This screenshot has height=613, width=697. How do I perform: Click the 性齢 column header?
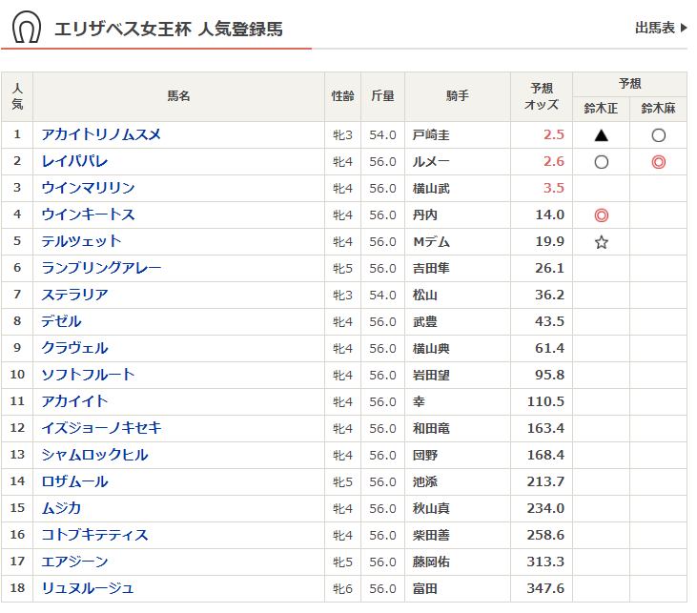pyautogui.click(x=342, y=96)
